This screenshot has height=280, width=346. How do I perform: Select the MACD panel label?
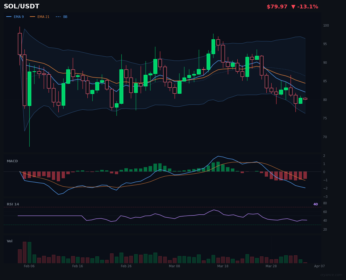click(12, 161)
